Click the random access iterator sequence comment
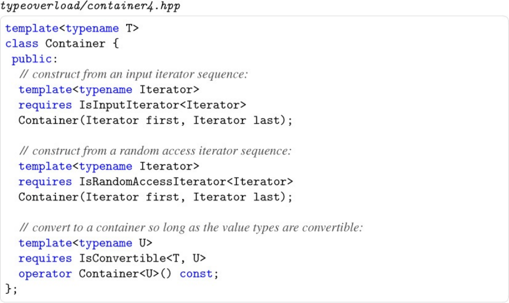 tap(155, 151)
